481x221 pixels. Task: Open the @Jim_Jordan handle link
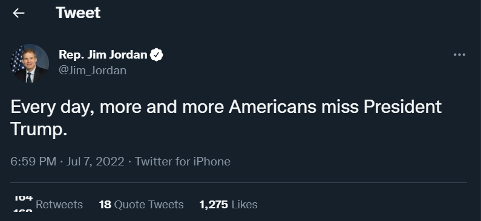[93, 71]
